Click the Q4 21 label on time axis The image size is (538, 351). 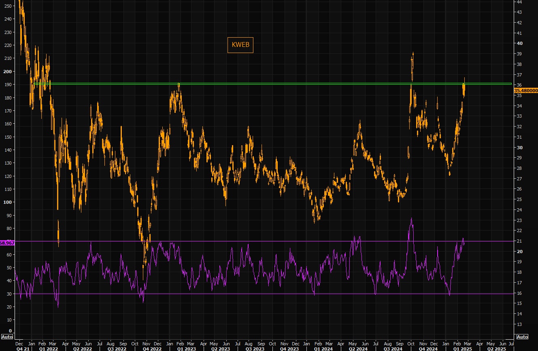[x=23, y=348]
